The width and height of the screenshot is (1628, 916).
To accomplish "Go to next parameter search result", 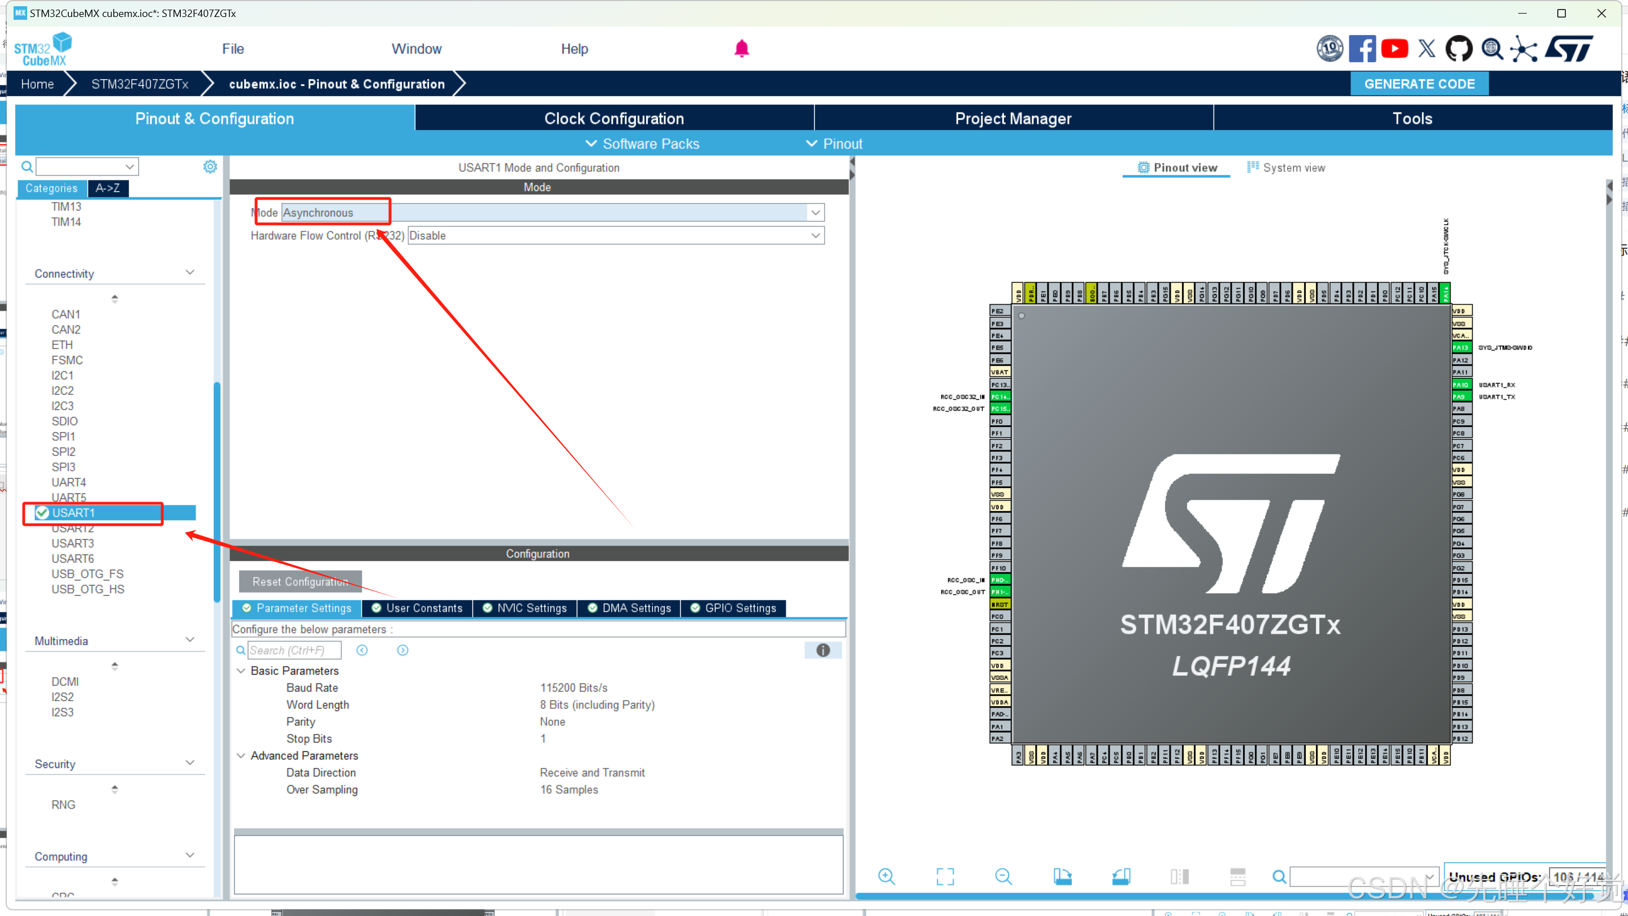I will (402, 650).
